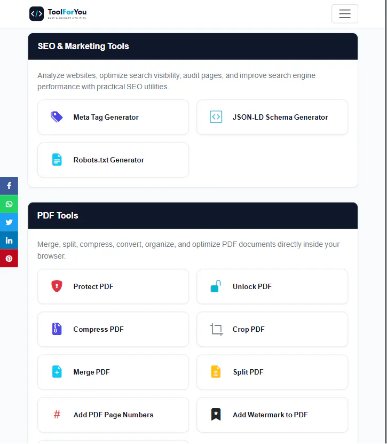
Task: Go to the ToolForYou home text logo
Action: click(67, 12)
